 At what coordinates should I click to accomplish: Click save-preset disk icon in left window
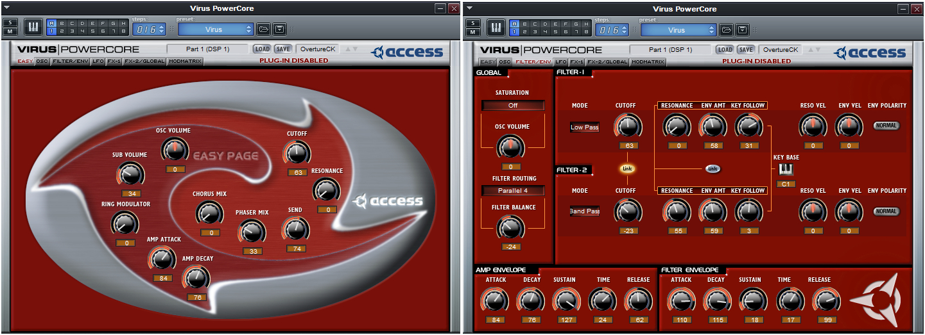(280, 29)
